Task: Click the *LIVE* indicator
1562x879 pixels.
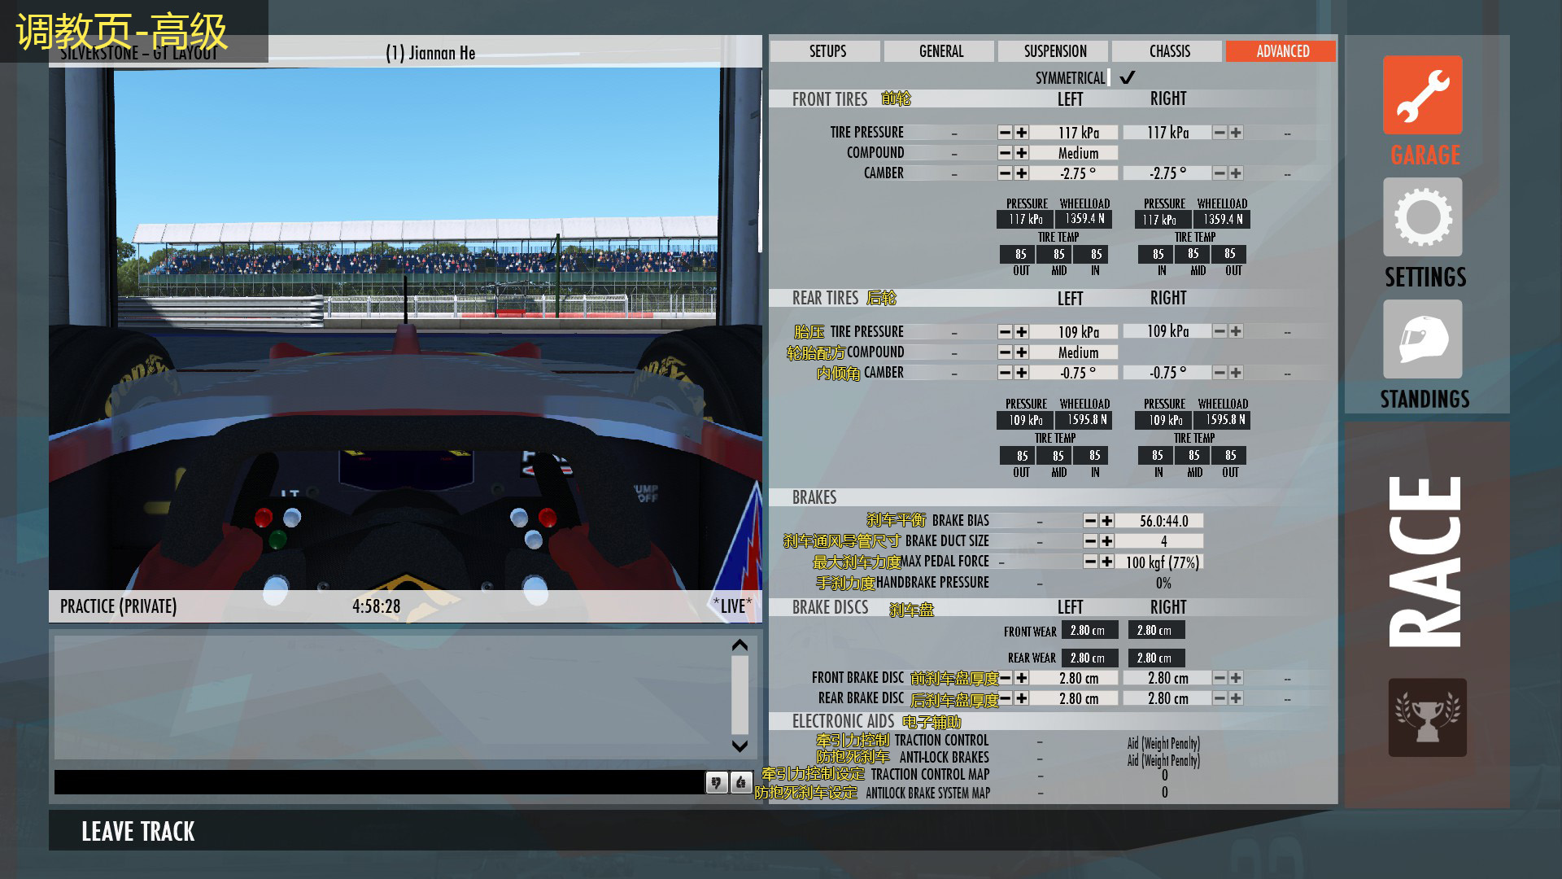Action: tap(732, 606)
